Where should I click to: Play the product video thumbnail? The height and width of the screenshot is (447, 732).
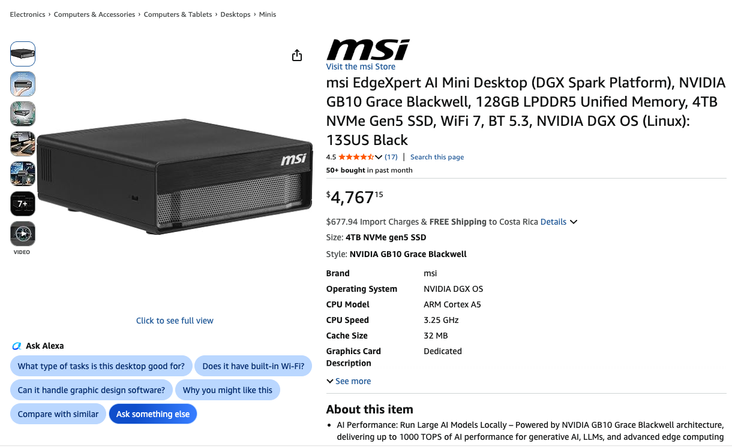(x=23, y=234)
